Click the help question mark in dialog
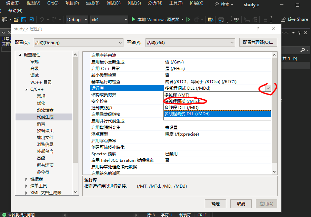The image size is (311, 217). coord(258,29)
